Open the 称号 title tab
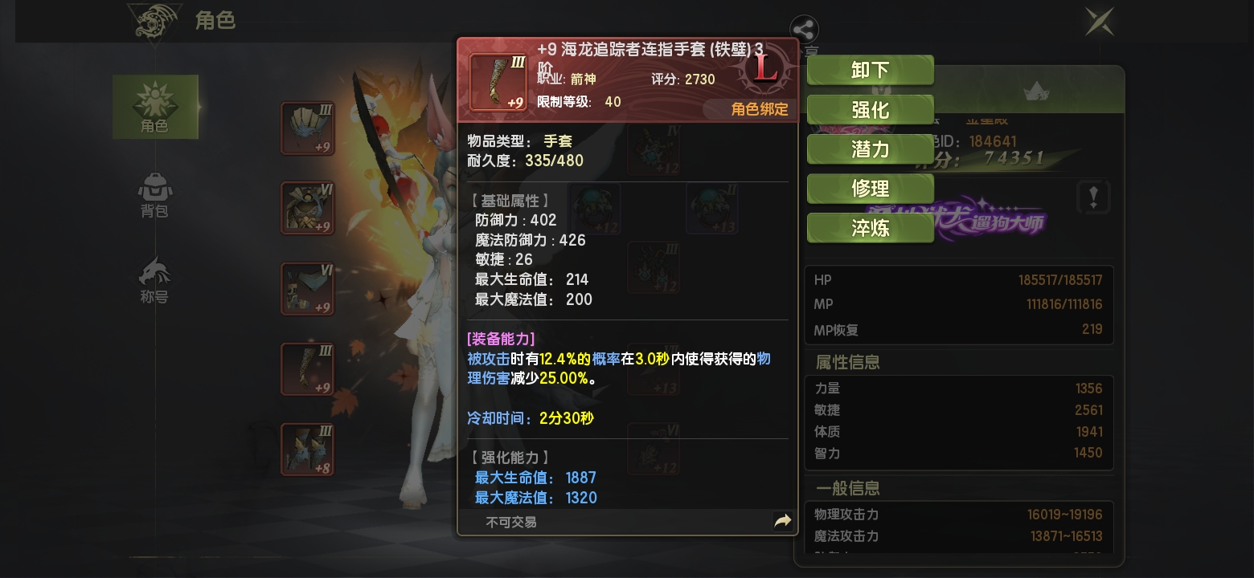Image resolution: width=1254 pixels, height=578 pixels. 154,281
